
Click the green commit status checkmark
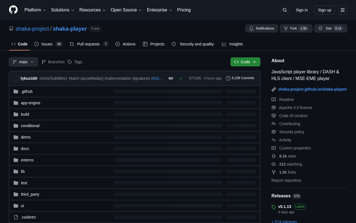[x=181, y=78]
